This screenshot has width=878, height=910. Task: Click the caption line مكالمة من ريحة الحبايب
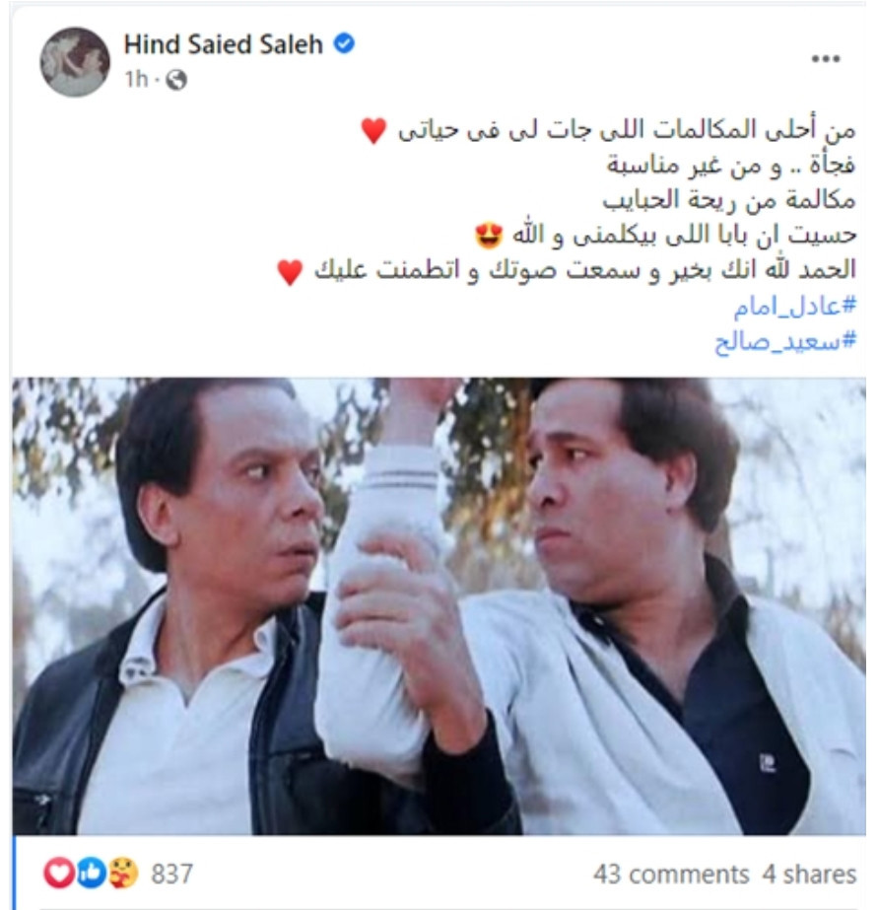[x=729, y=200]
